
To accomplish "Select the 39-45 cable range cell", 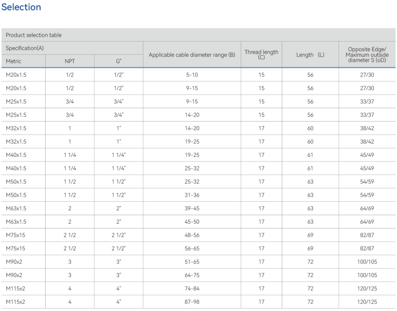I will [192, 209].
